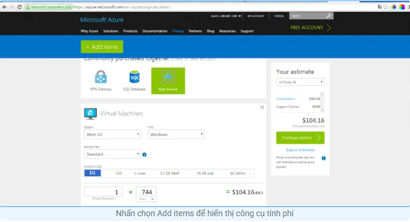The image size is (410, 222).
Task: Open the Resources menu
Action: (x=227, y=31)
